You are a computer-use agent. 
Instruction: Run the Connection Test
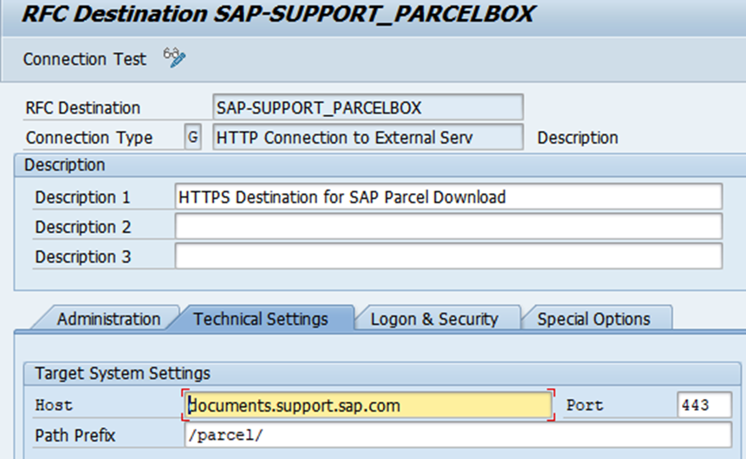click(x=84, y=59)
